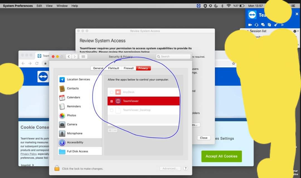This screenshot has width=301, height=178.
Task: Click the plus button to add an app
Action: [110, 130]
